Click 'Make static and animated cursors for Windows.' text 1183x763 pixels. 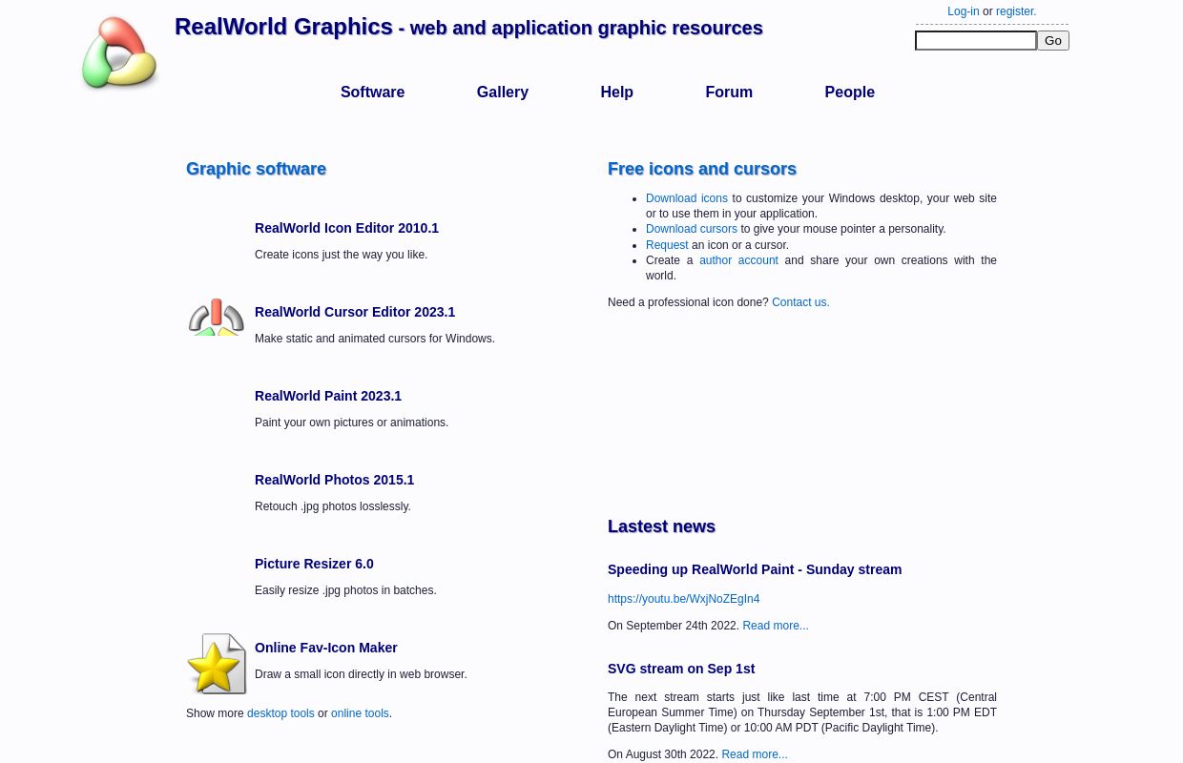pos(375,339)
